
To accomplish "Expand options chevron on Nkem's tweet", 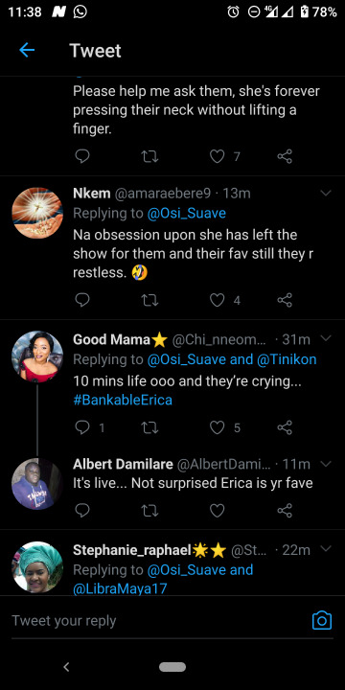I will click(326, 194).
